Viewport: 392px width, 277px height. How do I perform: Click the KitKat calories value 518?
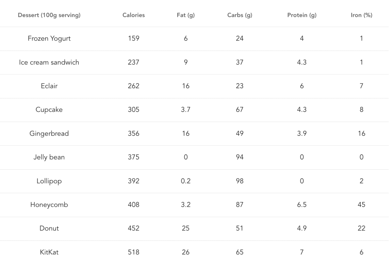134,253
